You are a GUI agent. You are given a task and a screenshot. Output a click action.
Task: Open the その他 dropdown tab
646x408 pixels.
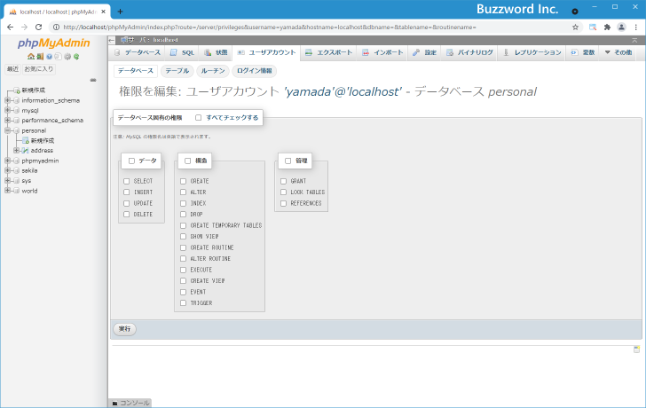(618, 52)
